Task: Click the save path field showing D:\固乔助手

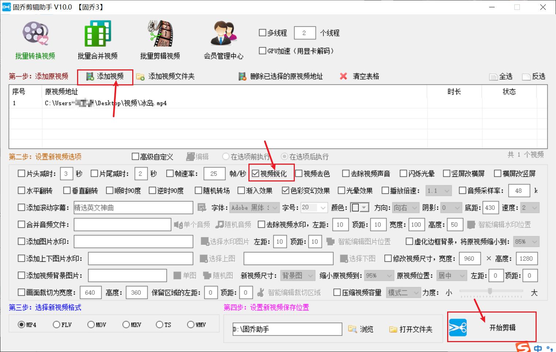Action: pyautogui.click(x=287, y=329)
